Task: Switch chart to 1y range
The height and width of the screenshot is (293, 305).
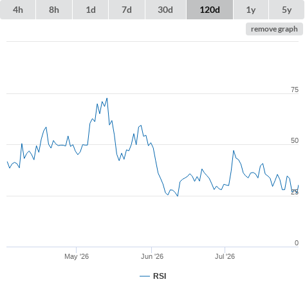Action: point(251,10)
